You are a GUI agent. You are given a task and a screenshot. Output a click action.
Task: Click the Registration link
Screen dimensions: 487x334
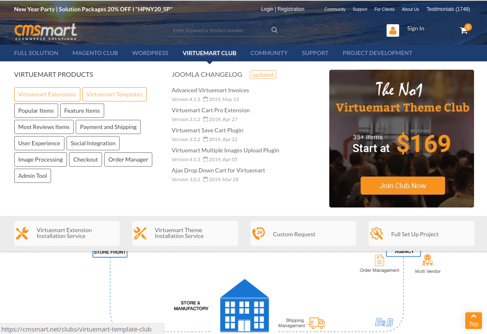pyautogui.click(x=291, y=9)
